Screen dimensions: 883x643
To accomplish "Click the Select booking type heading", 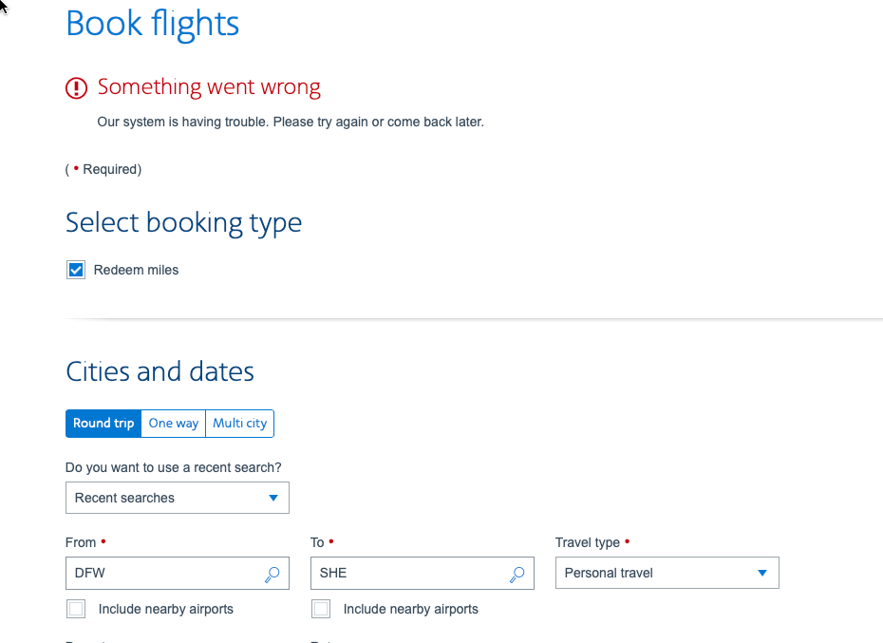I will tap(183, 223).
